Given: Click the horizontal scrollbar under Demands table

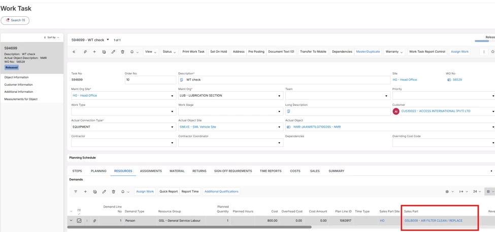Looking at the screenshot, I should 189,226.
